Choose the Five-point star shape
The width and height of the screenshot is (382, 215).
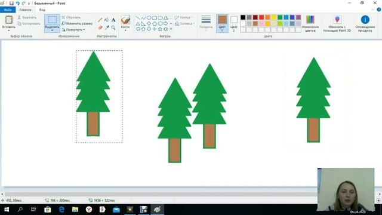coord(160,29)
